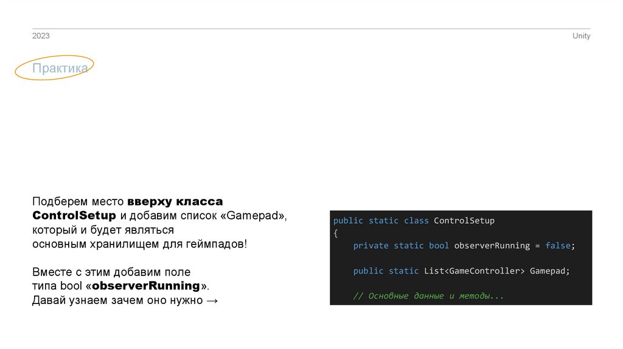Click the "Практика" slide heading

[60, 69]
